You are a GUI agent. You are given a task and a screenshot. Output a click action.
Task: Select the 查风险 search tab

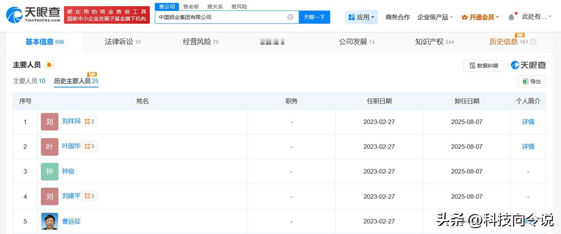[239, 7]
